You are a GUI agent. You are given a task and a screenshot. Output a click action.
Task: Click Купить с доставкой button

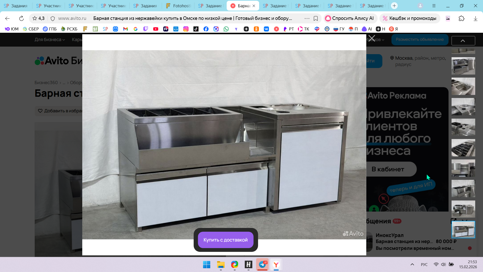coord(225,240)
